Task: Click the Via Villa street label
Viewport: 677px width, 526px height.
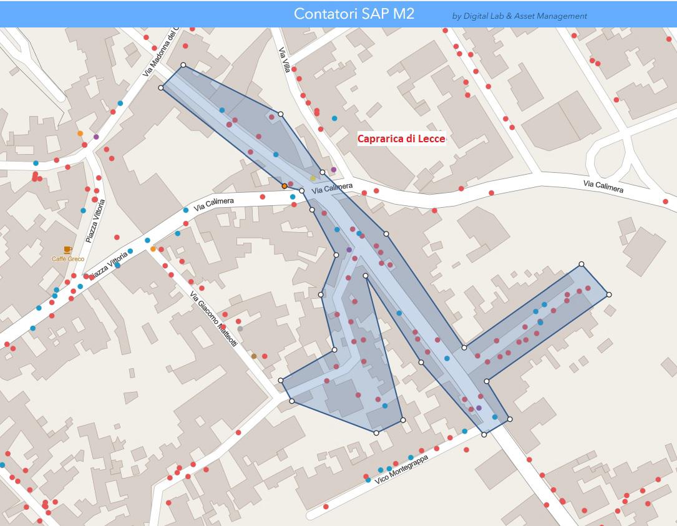Action: [x=285, y=60]
